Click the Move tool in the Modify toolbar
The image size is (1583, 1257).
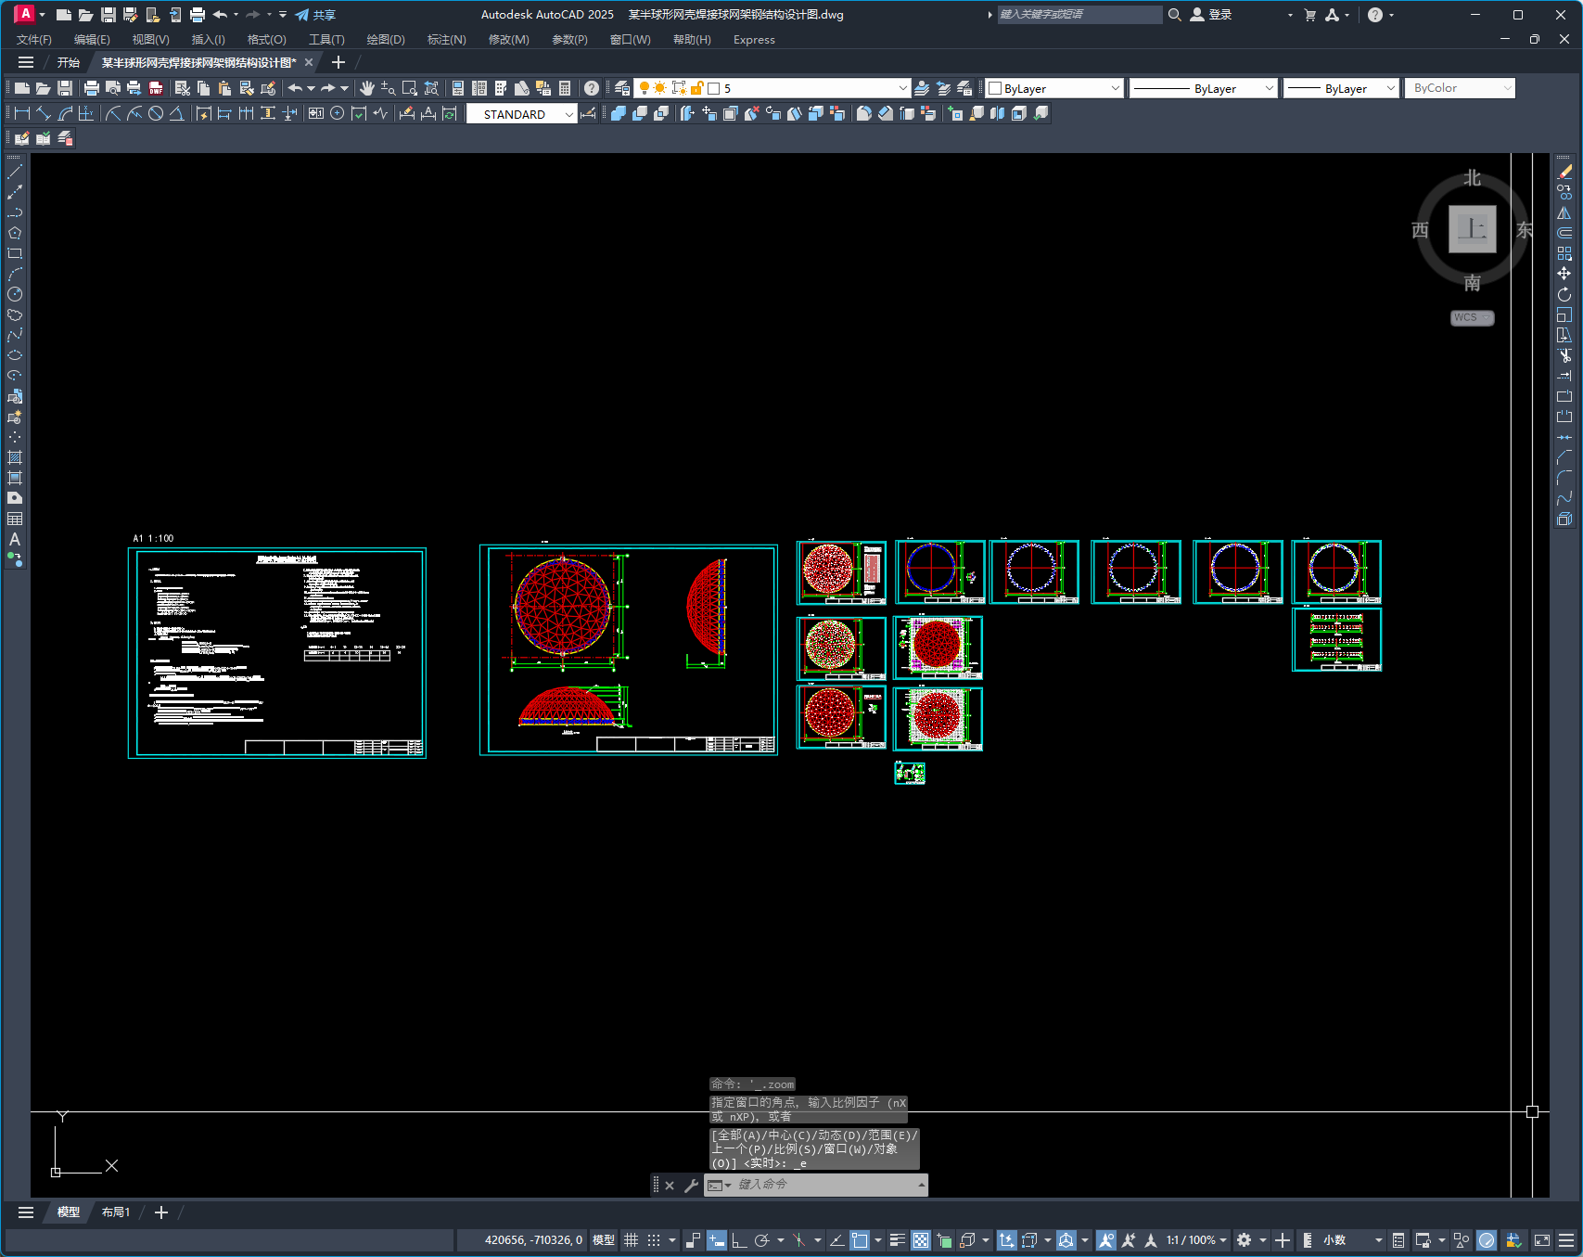coord(1564,274)
